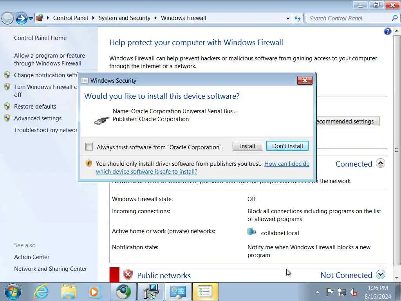Click the shield icon beside Turn Windows Firewall
Viewport: 401px width, 301px height.
tap(7, 87)
